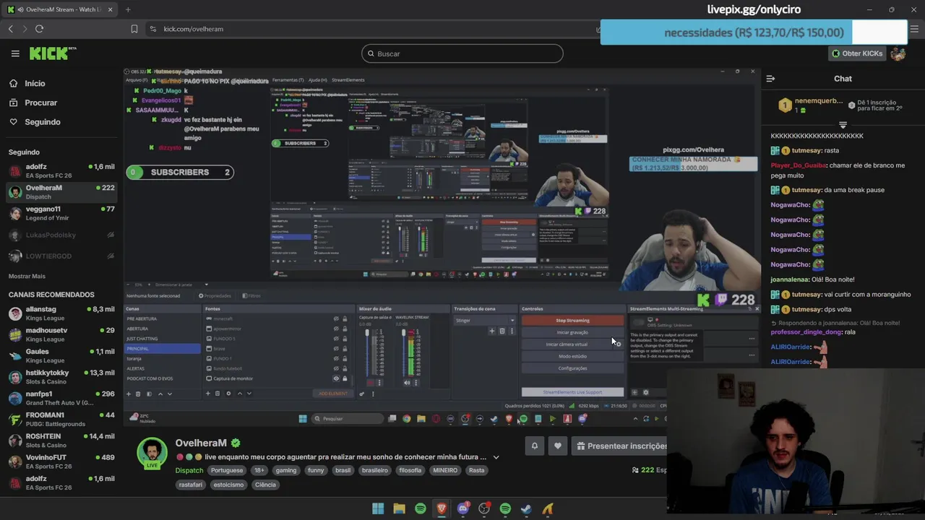Screen dimensions: 925x520
Task: Toggle visibility of FUNDOO 5 source
Action: [336, 339]
